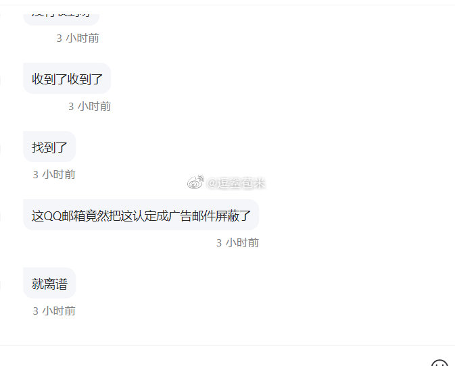
Task: Click the timestamp below 就离谱
Action: [x=54, y=311]
